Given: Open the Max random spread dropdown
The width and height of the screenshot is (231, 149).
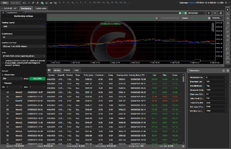Looking at the screenshot, I should click(x=37, y=87).
